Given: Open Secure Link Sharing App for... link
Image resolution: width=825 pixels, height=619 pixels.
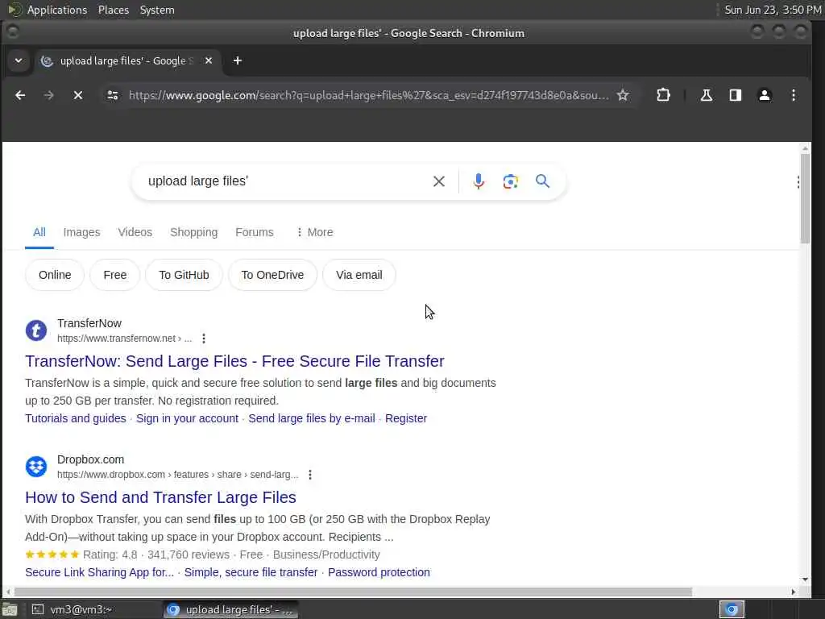Looking at the screenshot, I should (x=99, y=572).
